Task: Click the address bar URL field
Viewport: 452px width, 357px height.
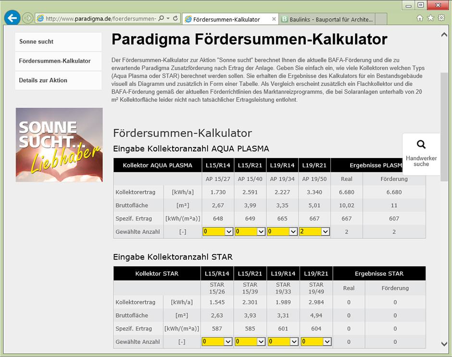Action: pos(101,18)
